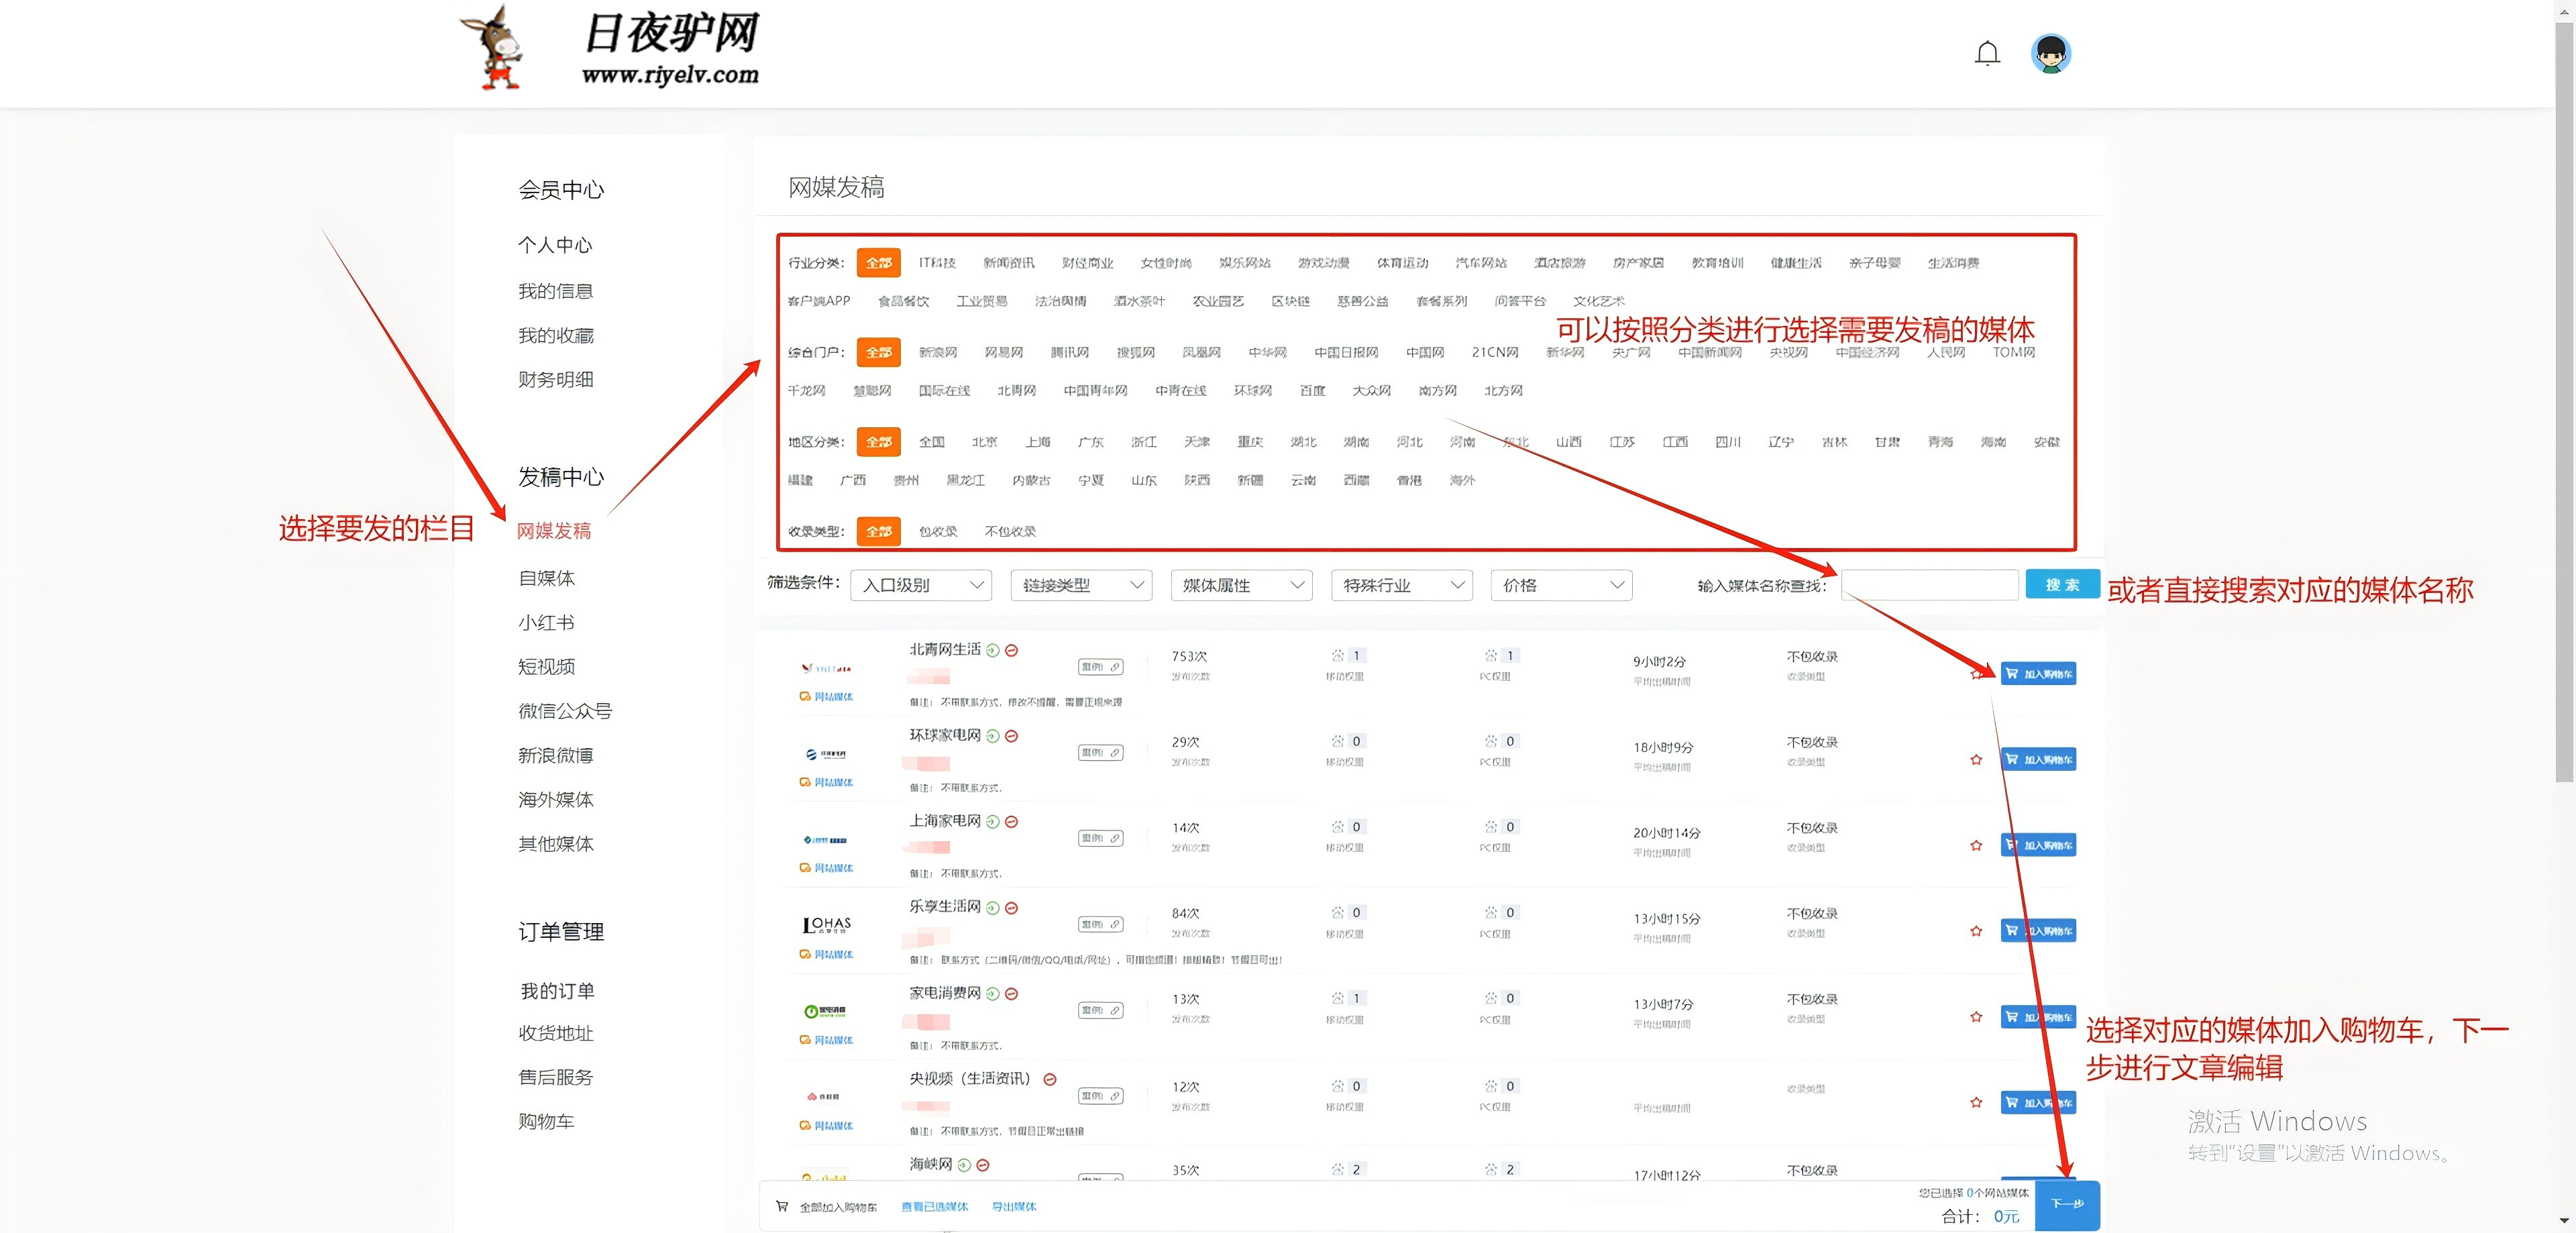This screenshot has width=2576, height=1233.
Task: Favorite 上海家电网 with the star icon
Action: (1976, 846)
